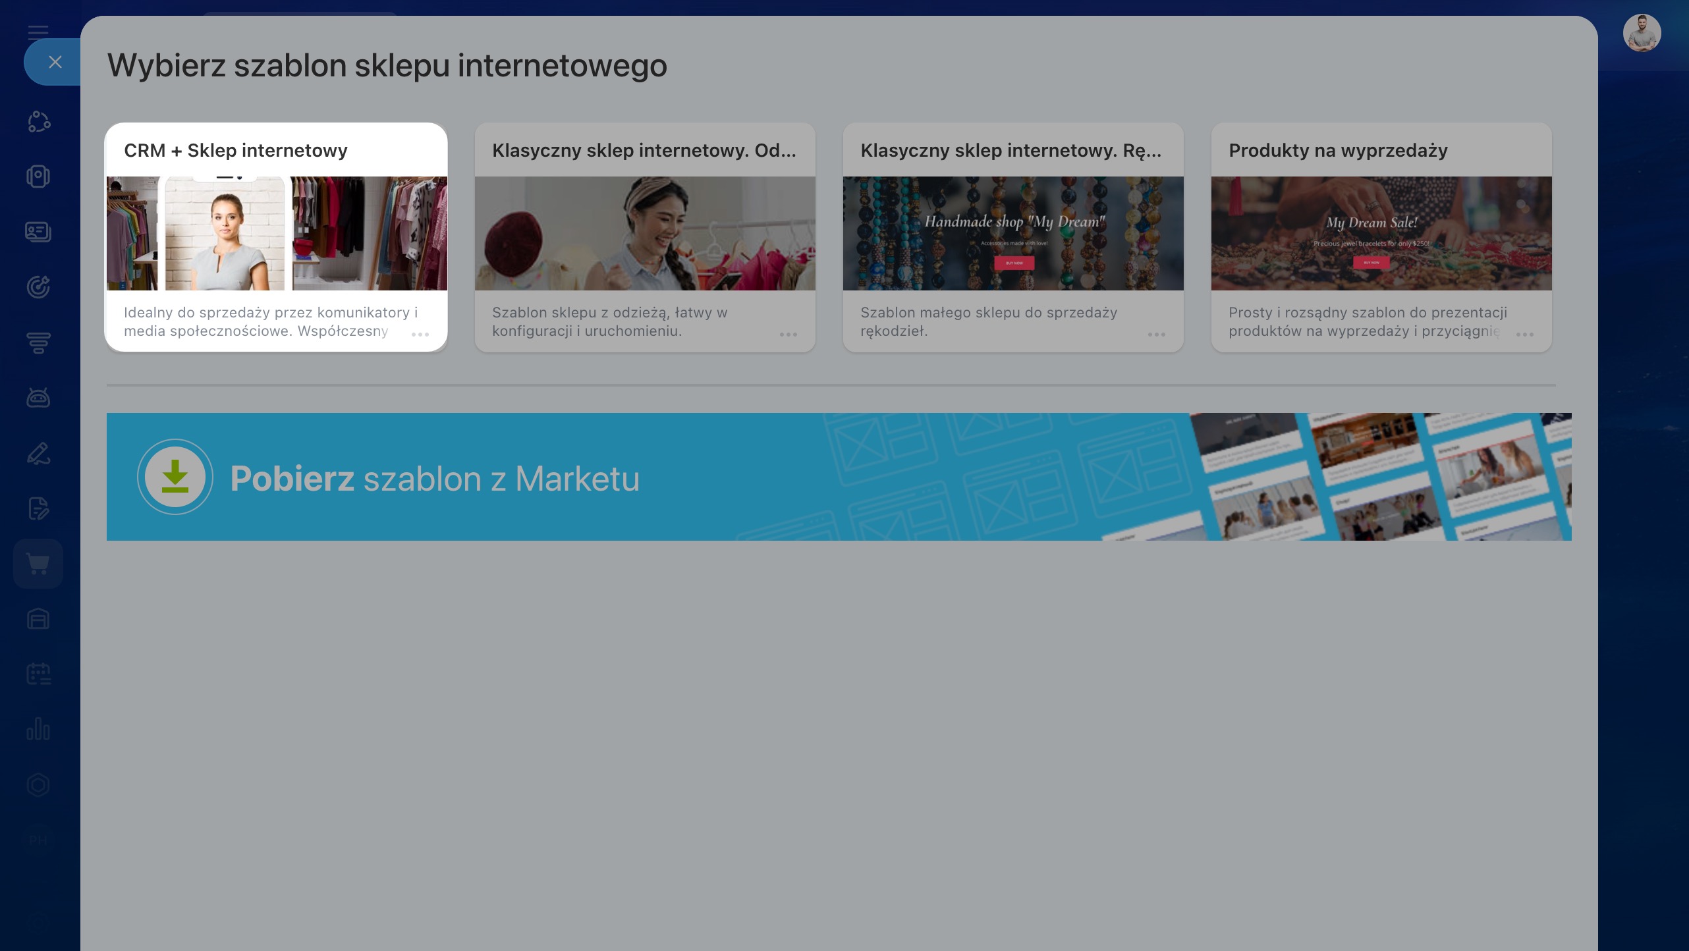
Task: Click the robot automation sidebar icon
Action: pyautogui.click(x=38, y=398)
